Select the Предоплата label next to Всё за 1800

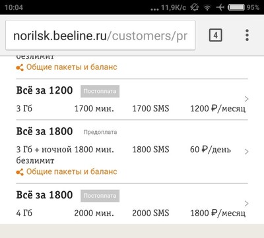[x=100, y=132]
